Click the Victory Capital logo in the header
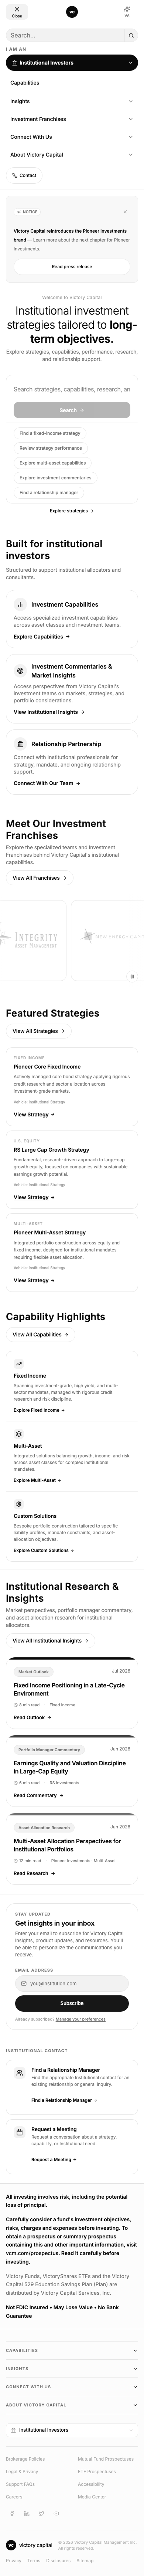144x2576 pixels. 72,12
